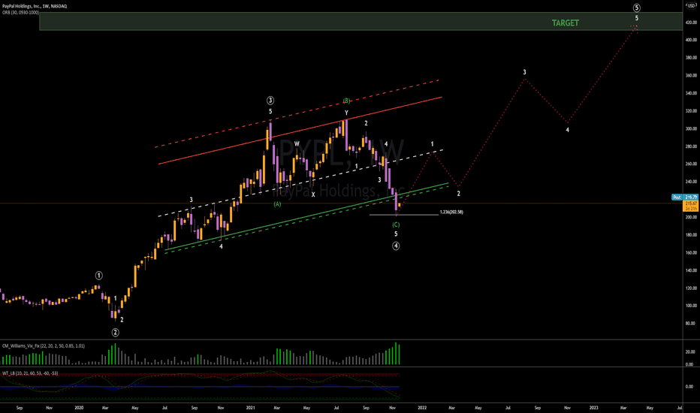Click the green (B) wave label

[346, 101]
